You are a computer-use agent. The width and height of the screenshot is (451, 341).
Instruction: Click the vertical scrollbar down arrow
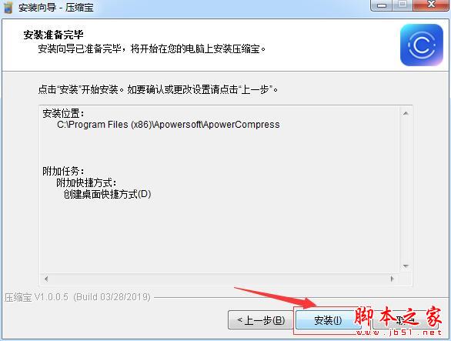[x=406, y=266]
